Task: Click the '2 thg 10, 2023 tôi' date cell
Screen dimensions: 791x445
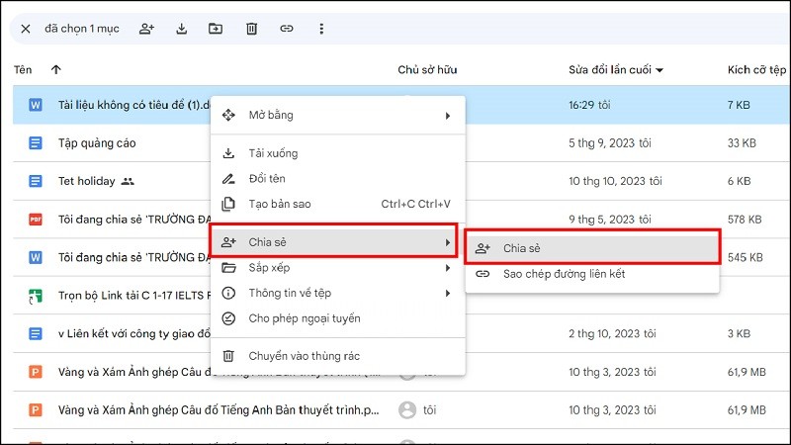Action: point(612,333)
